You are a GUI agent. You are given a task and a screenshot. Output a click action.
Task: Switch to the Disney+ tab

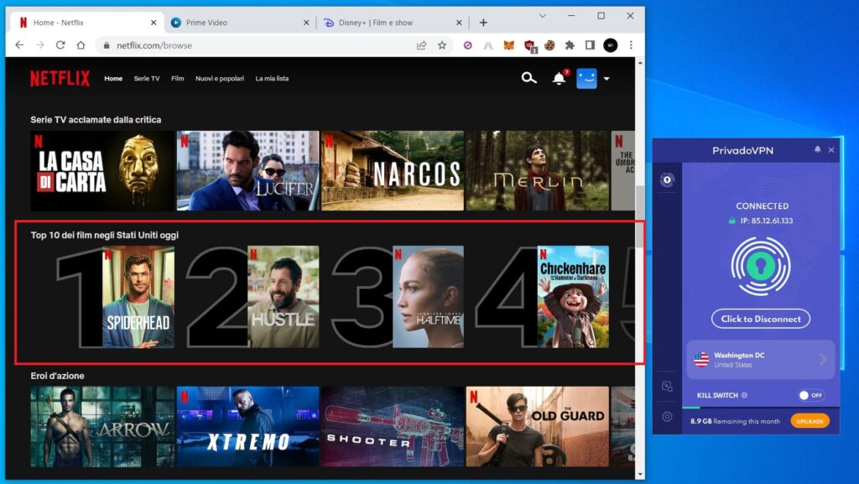[x=392, y=23]
